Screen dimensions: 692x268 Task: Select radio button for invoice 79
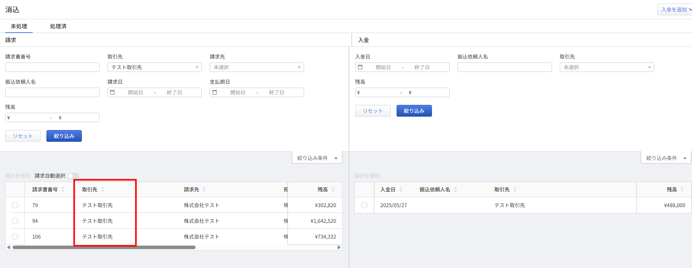click(x=15, y=205)
